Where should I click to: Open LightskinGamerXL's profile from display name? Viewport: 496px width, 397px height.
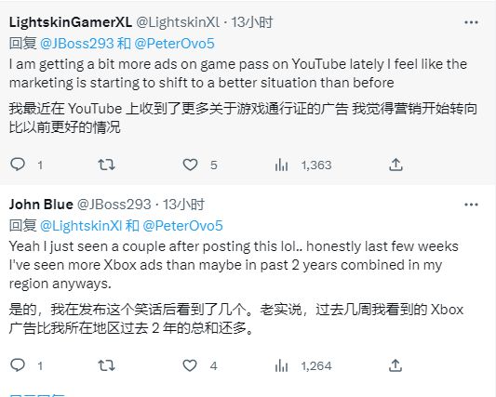(71, 22)
